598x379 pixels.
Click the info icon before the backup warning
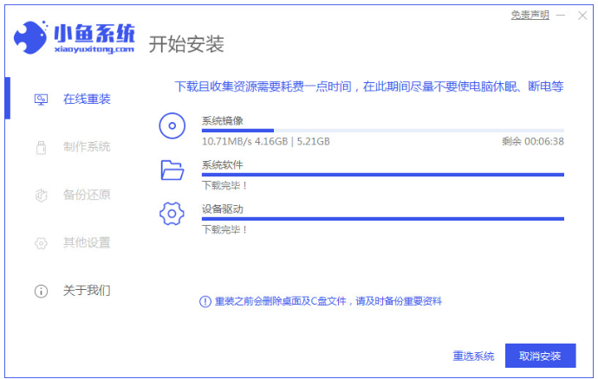pyautogui.click(x=205, y=301)
